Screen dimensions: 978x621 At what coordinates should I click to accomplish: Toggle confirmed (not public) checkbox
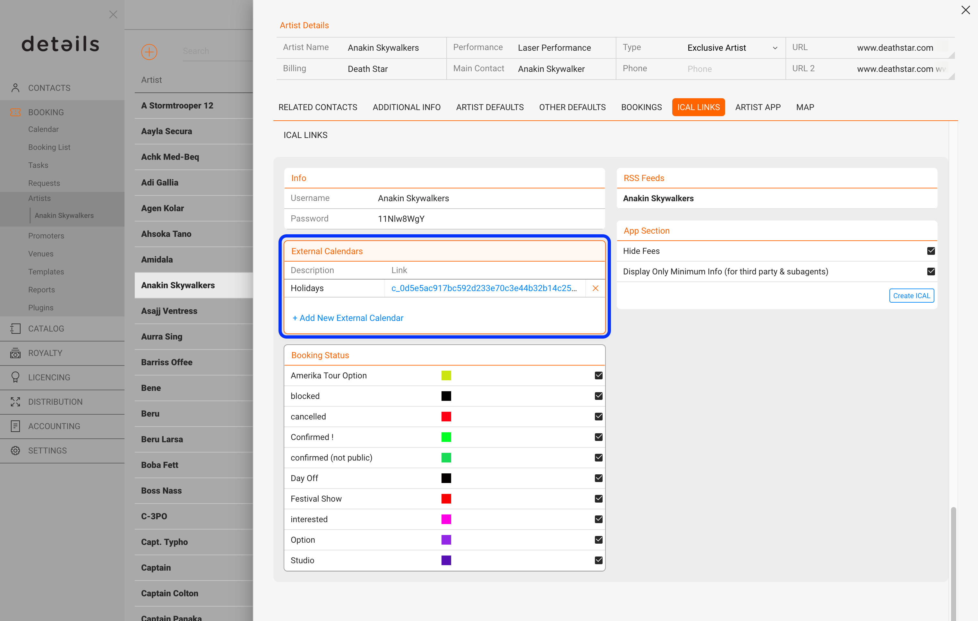(599, 457)
